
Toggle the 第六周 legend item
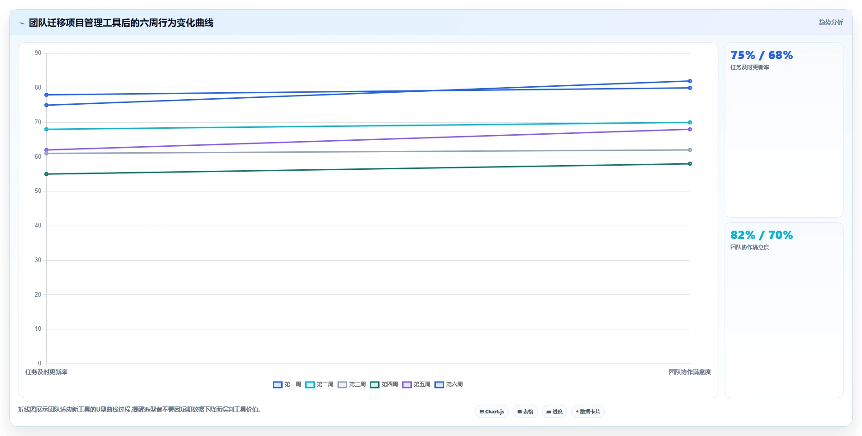(449, 384)
